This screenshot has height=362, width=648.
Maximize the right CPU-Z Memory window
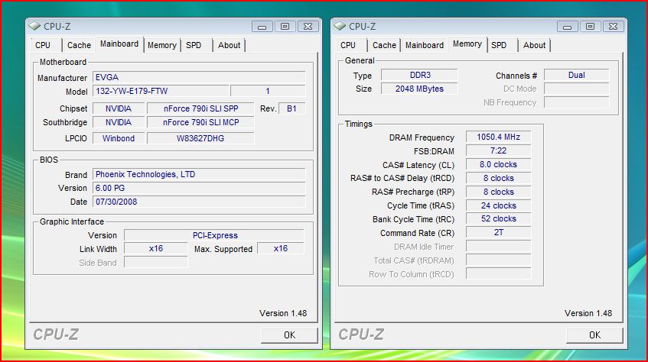pyautogui.click(x=590, y=27)
